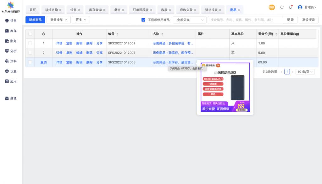Image resolution: width=322 pixels, height=184 pixels.
Task: Sort by 名称 column arrows
Action: pyautogui.click(x=162, y=34)
